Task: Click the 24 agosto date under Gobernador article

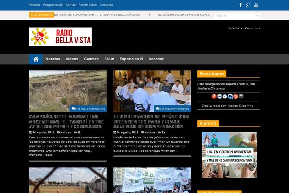Action: click(127, 132)
